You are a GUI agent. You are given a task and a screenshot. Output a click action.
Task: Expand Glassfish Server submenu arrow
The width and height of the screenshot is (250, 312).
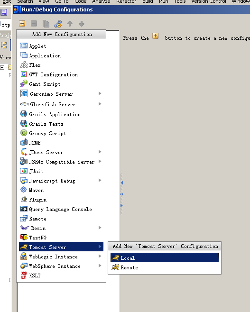100,104
